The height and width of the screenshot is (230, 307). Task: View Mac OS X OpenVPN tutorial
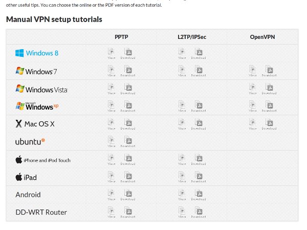coord(252,123)
